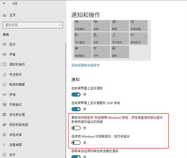
Task: Go back with the arrow icon
Action: (x=4, y=3)
